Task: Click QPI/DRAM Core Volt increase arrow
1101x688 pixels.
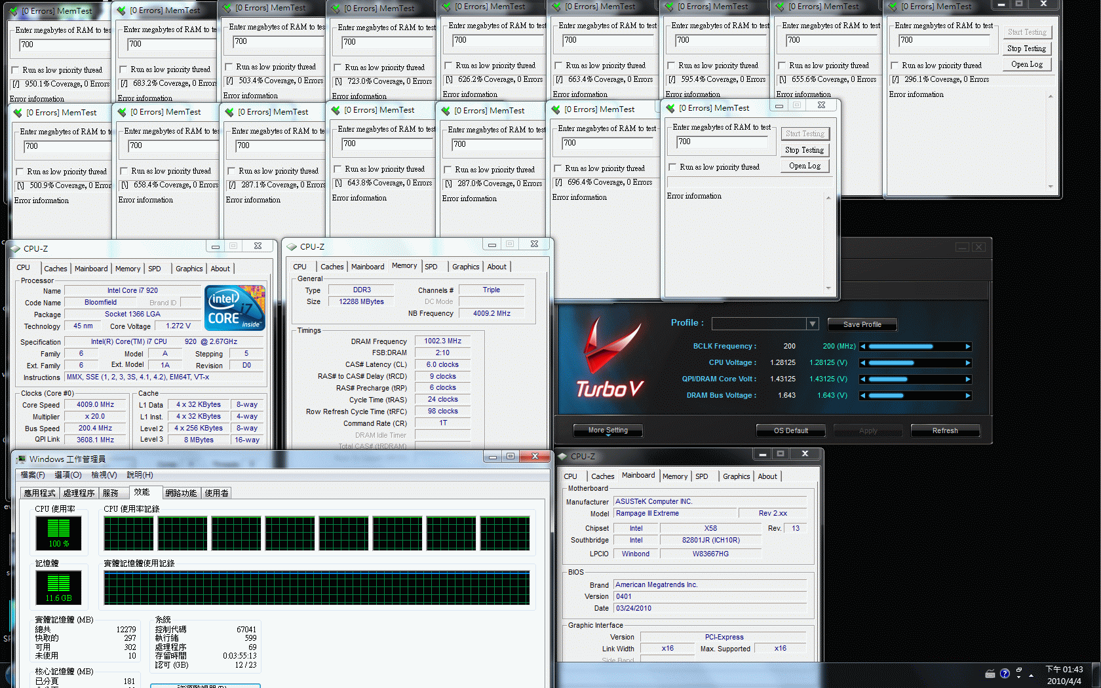Action: point(967,379)
